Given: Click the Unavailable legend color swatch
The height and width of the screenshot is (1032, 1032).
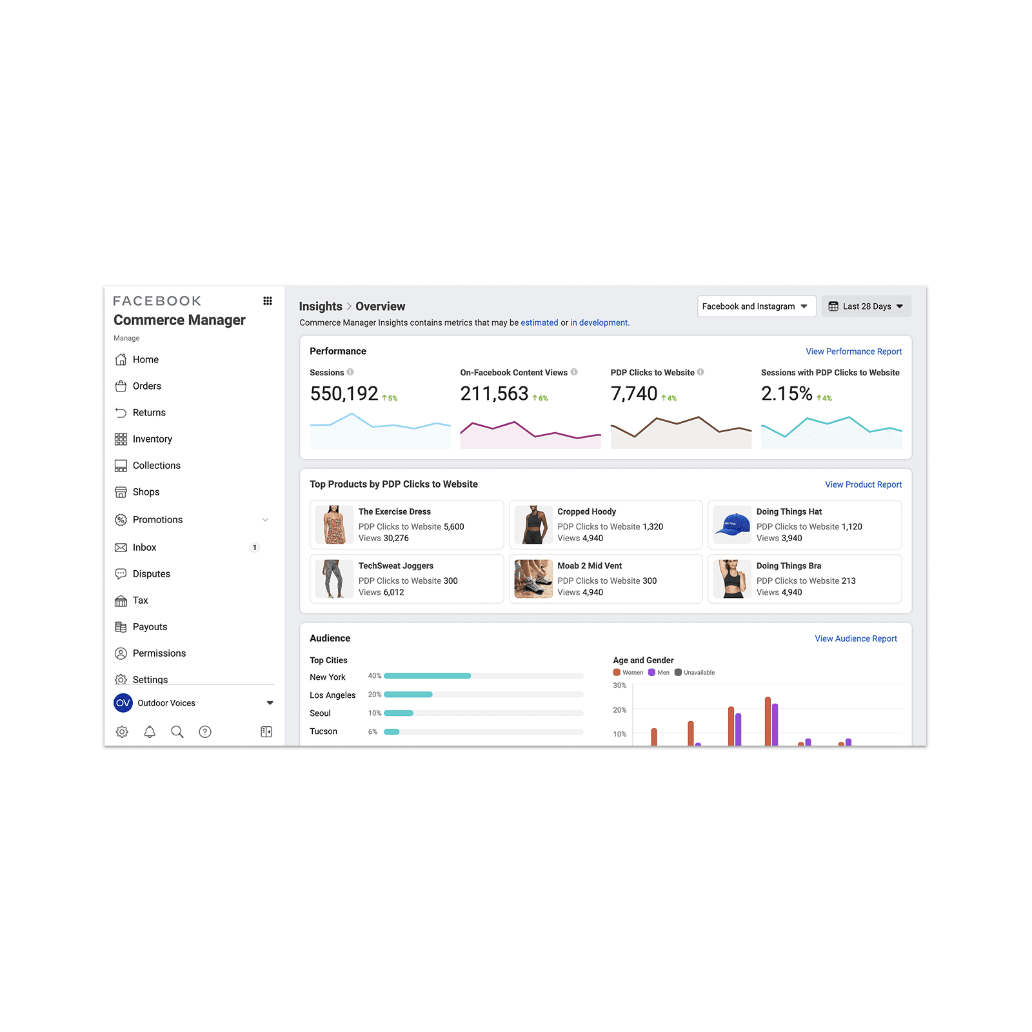Looking at the screenshot, I should (x=678, y=672).
